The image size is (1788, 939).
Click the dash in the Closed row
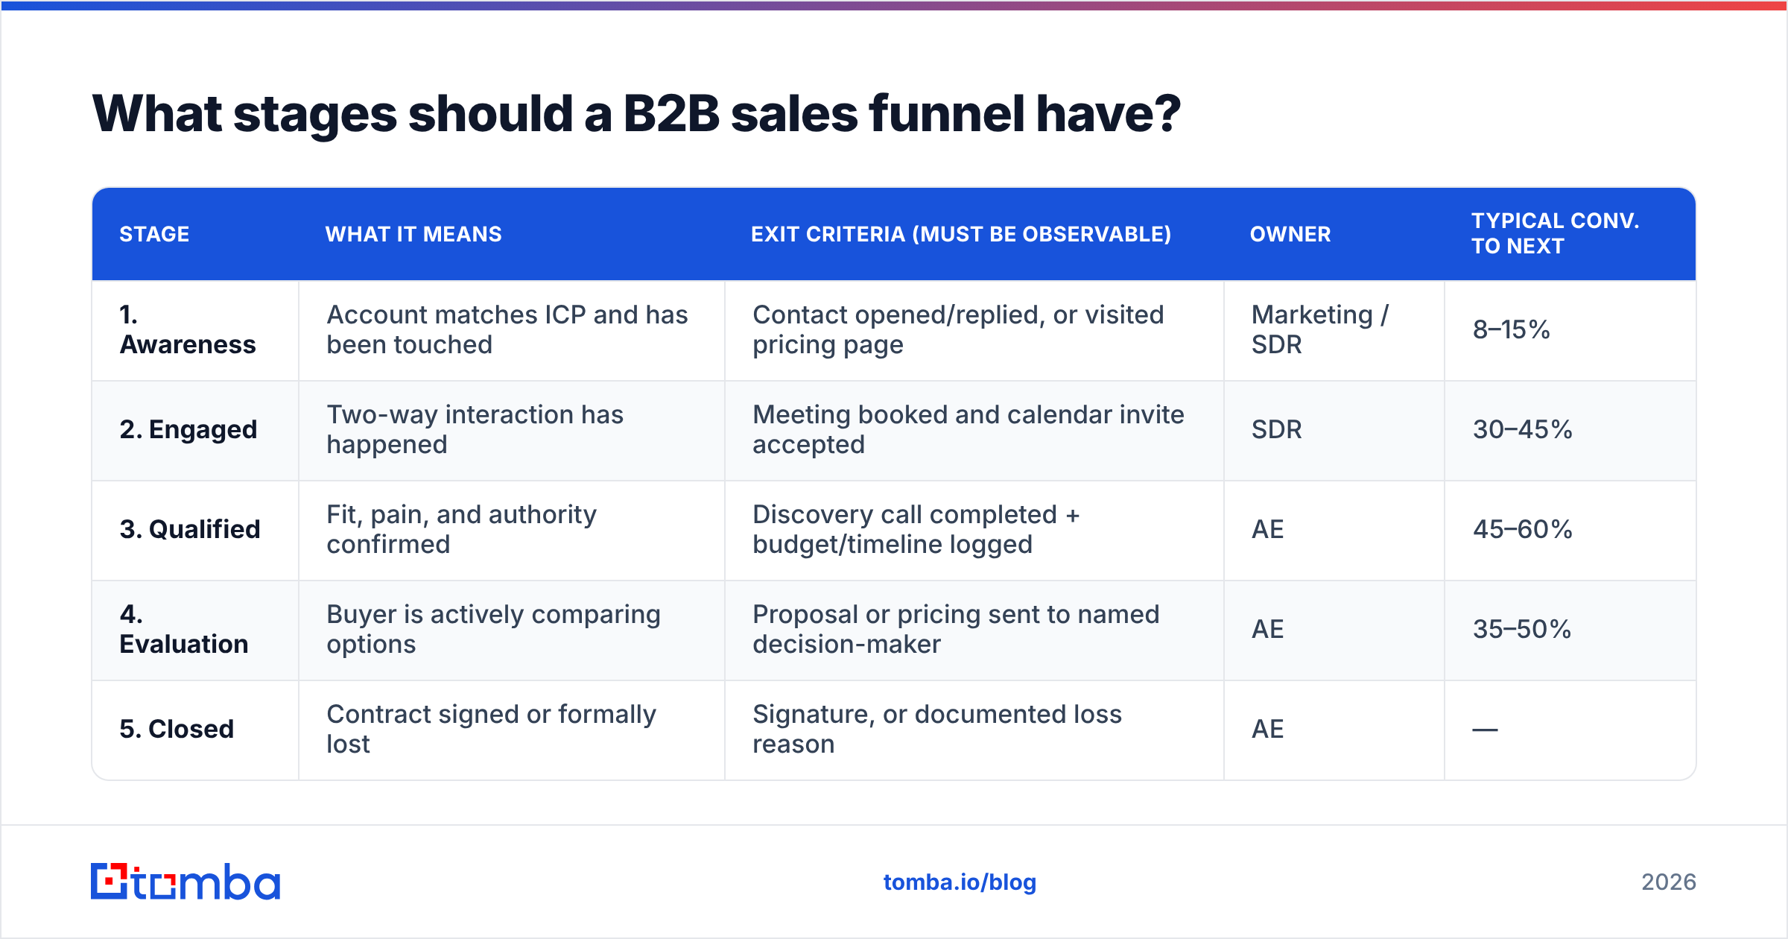point(1485,730)
